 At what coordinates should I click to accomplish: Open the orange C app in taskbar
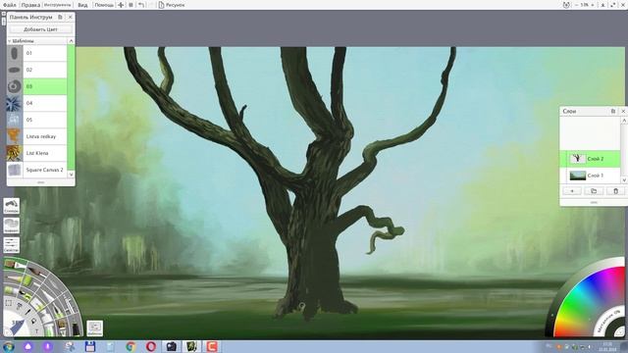tap(212, 346)
